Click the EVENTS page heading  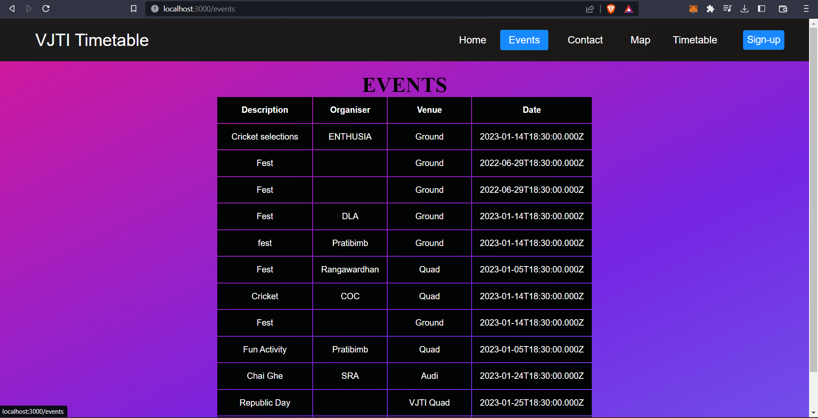(x=404, y=85)
